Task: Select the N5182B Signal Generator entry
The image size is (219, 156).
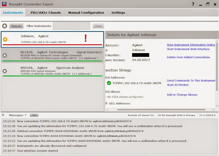Action: pos(52,55)
